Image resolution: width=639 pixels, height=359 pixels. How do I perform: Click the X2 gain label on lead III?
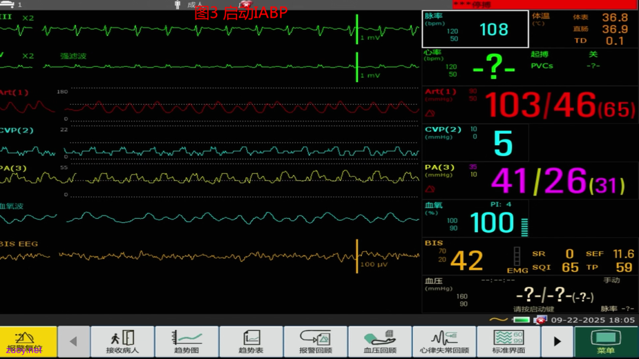point(28,18)
